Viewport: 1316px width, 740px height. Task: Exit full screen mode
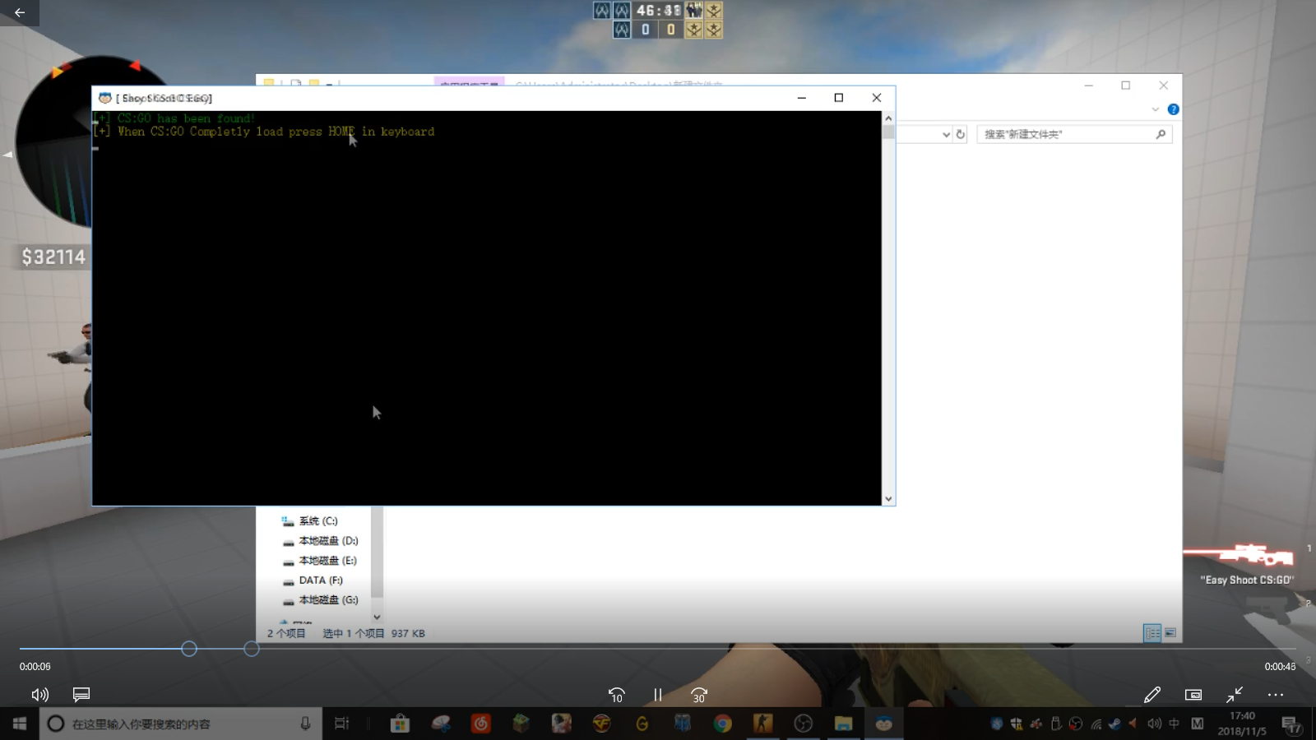point(1235,695)
